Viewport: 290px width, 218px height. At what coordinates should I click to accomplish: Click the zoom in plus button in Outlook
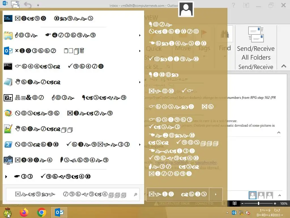[x=275, y=204]
